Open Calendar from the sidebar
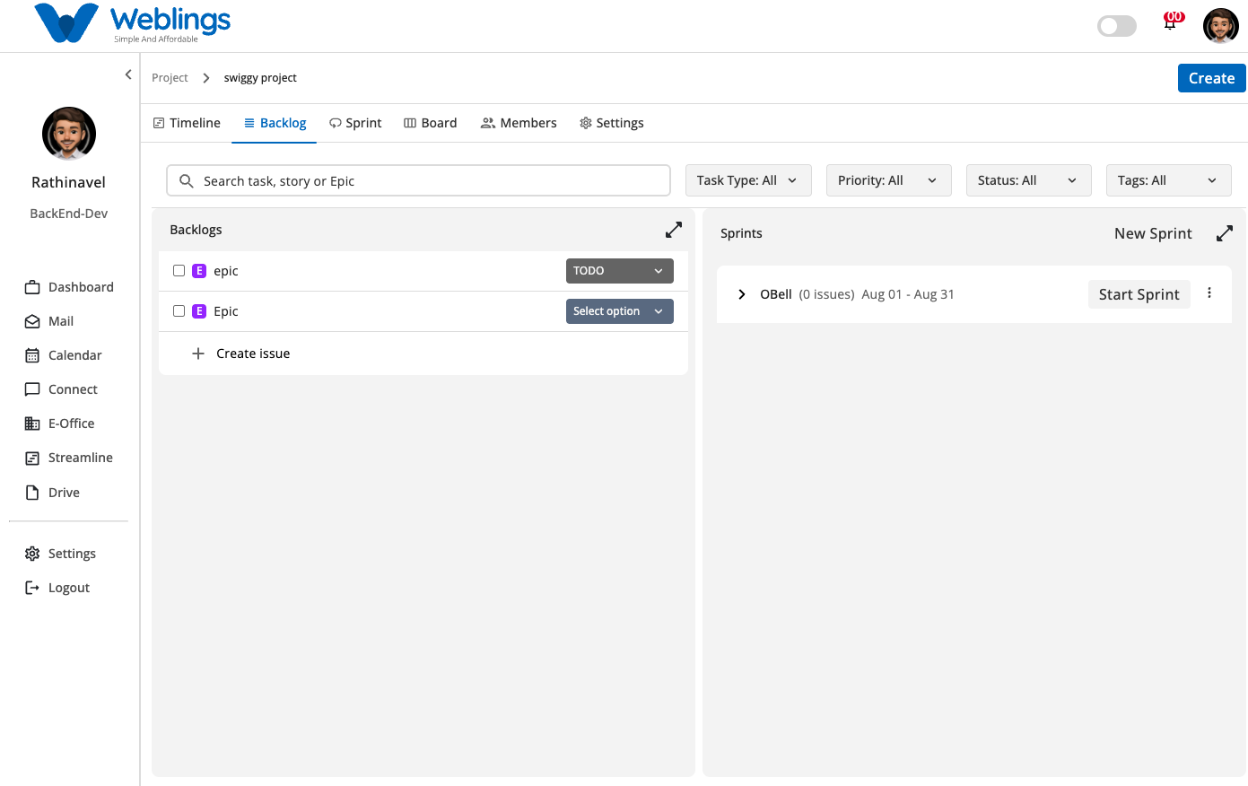Image resolution: width=1248 pixels, height=786 pixels. tap(63, 355)
